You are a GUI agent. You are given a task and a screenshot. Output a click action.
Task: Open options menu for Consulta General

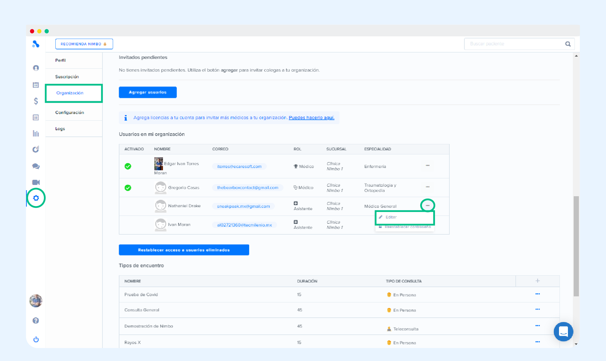pyautogui.click(x=537, y=309)
